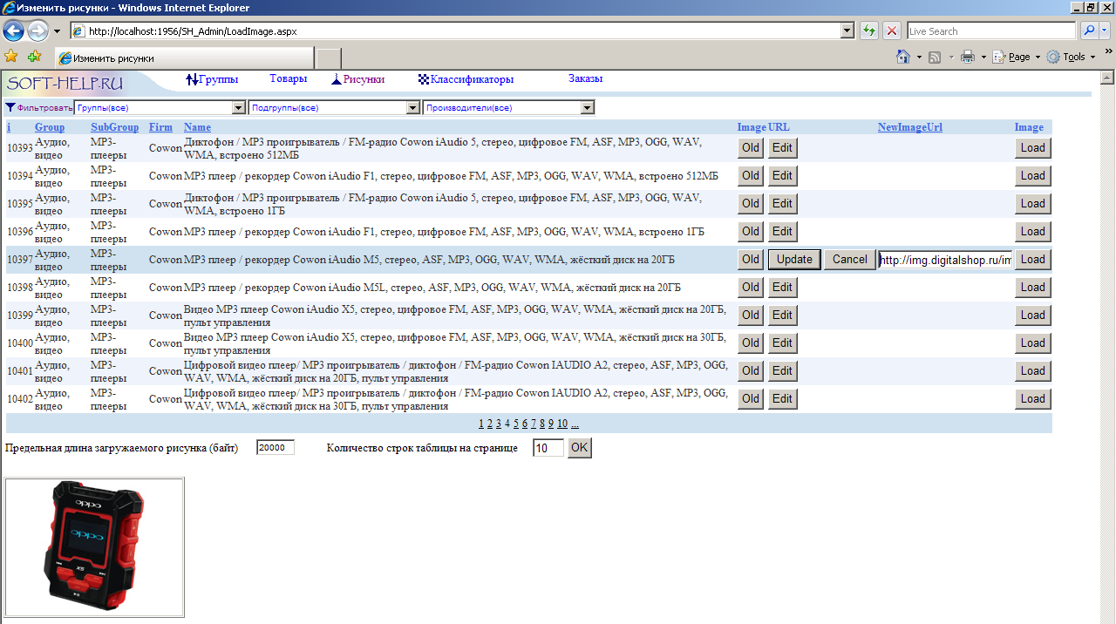Sort table by Firm column header
Screen dimensions: 1116x624
[160, 127]
